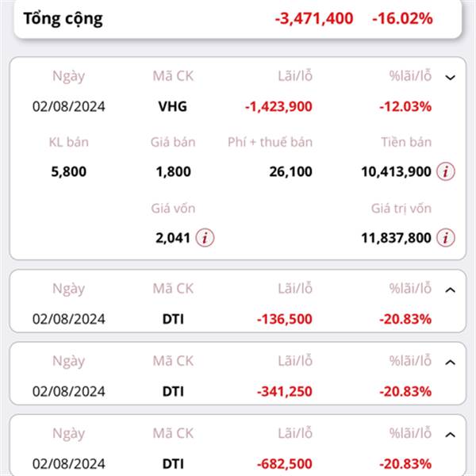Tap VHG loss percentage -12.03%

click(405, 106)
